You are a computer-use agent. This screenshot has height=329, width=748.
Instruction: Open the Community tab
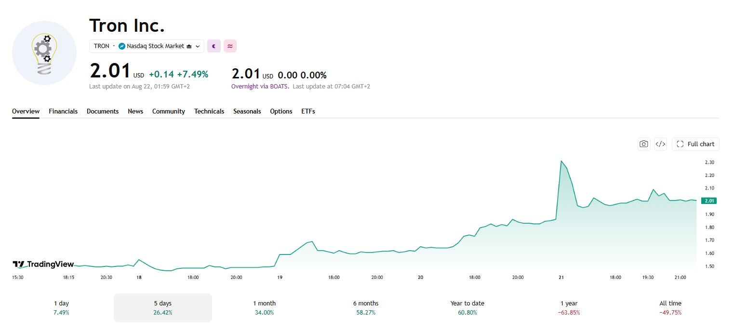pos(169,111)
